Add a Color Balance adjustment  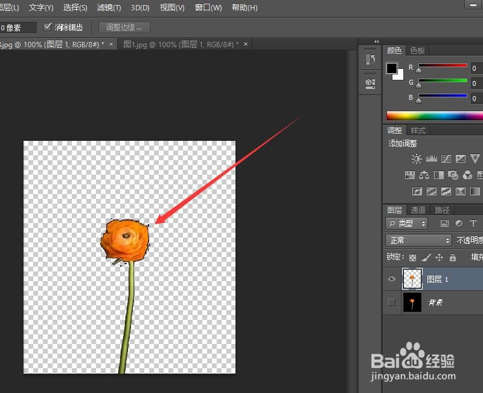click(424, 175)
